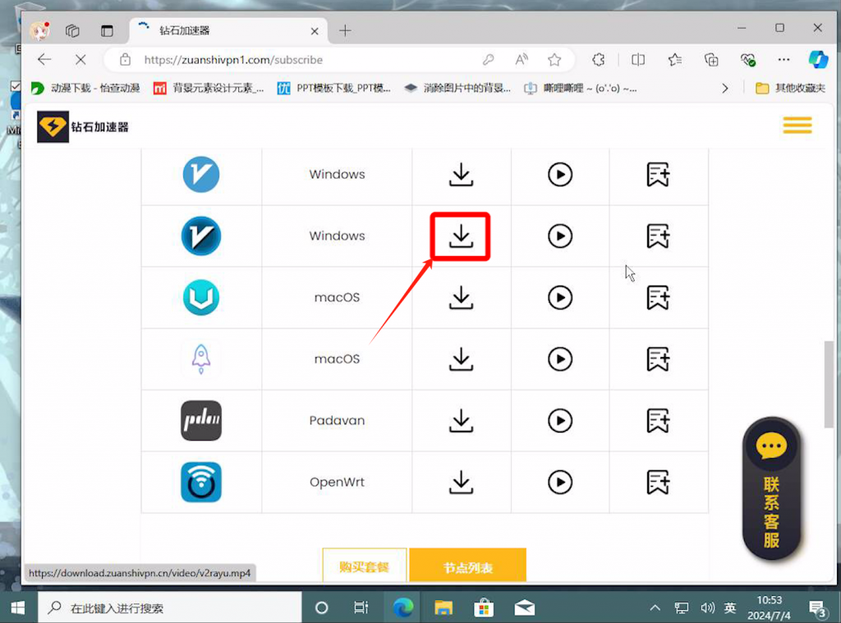Open the Extensions puzzle icon
841x623 pixels.
click(x=599, y=60)
